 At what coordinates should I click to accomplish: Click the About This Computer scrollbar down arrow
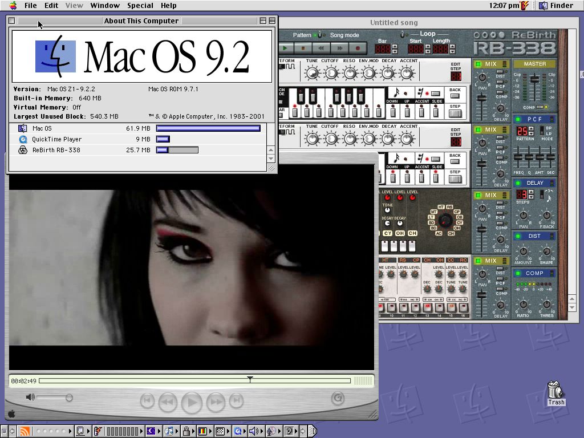[x=271, y=159]
